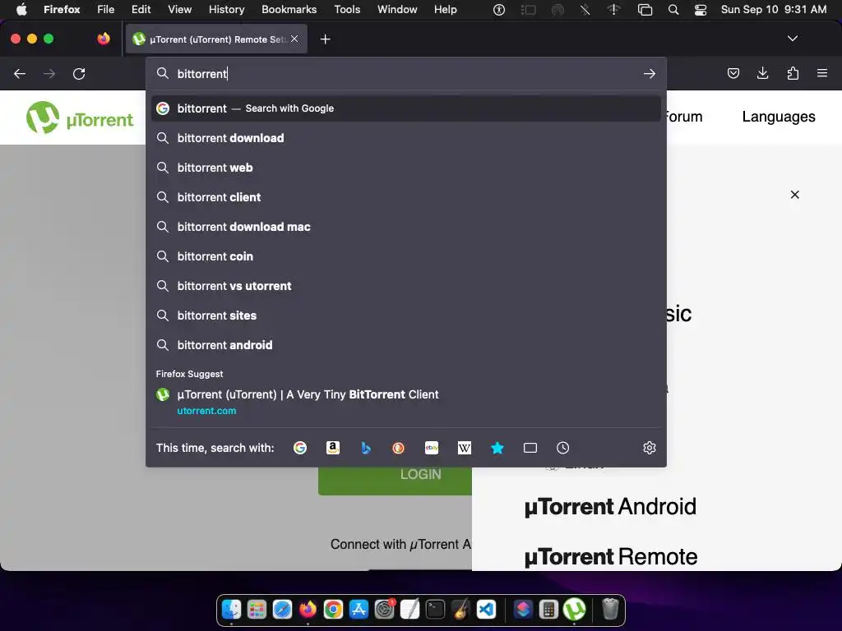Click the go arrow in address bar

[650, 73]
